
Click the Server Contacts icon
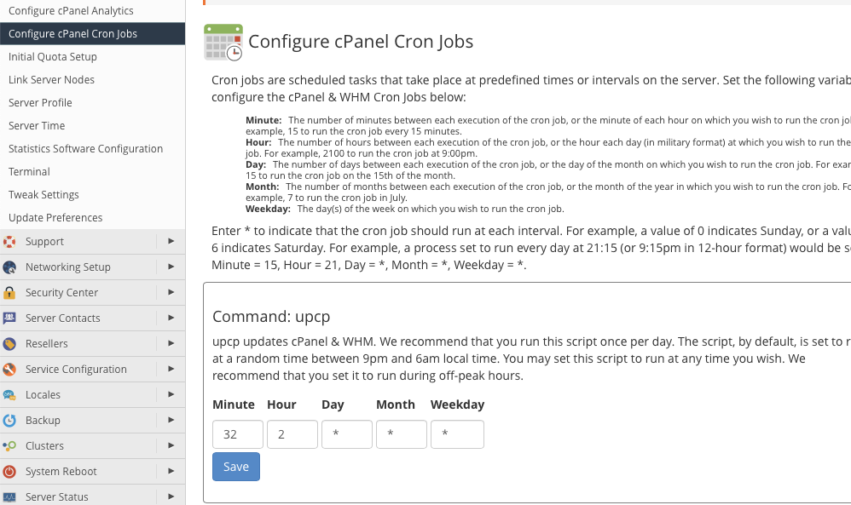pyautogui.click(x=9, y=318)
